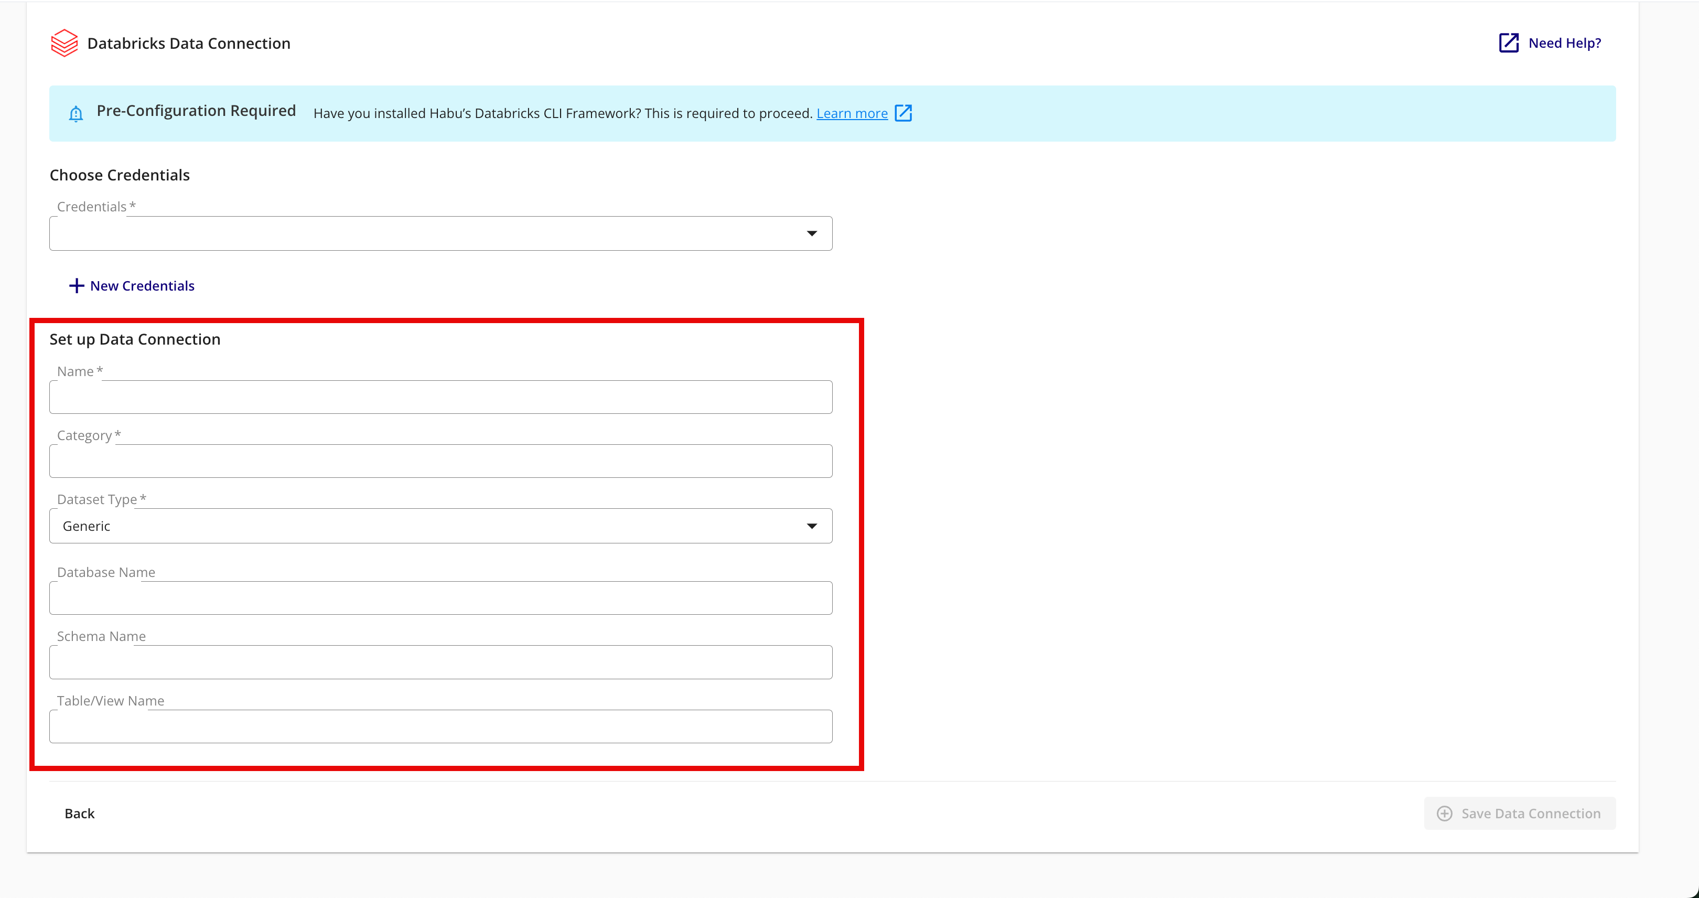1699x898 pixels.
Task: Go Back to previous step
Action: coord(79,814)
